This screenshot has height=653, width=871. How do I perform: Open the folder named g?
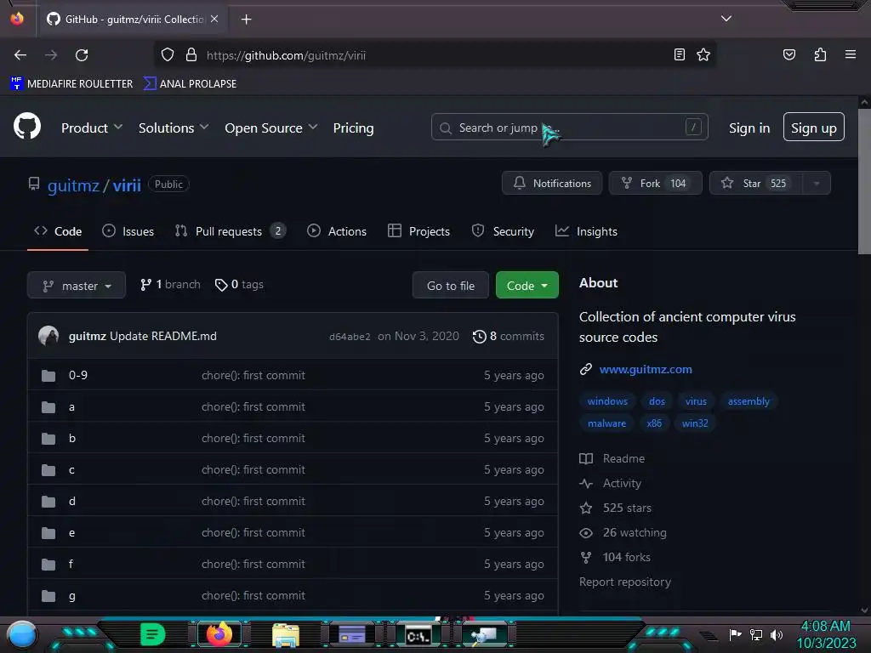click(72, 596)
